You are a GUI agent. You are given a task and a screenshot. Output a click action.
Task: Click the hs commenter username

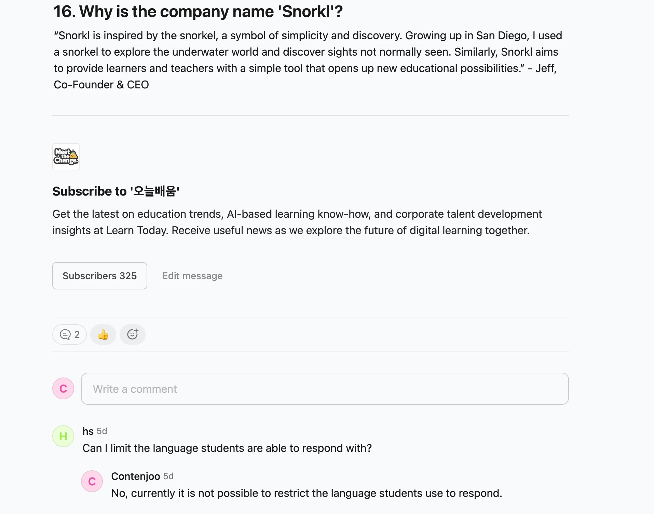pyautogui.click(x=88, y=431)
